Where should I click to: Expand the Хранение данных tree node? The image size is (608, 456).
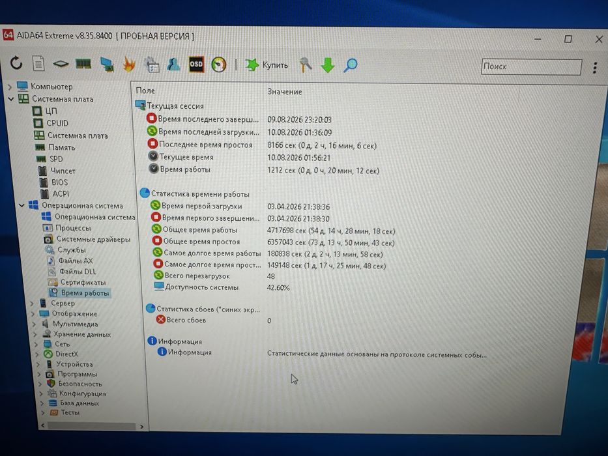[x=35, y=334]
